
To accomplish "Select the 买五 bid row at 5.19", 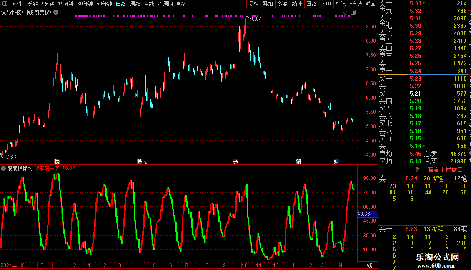I will point(423,108).
